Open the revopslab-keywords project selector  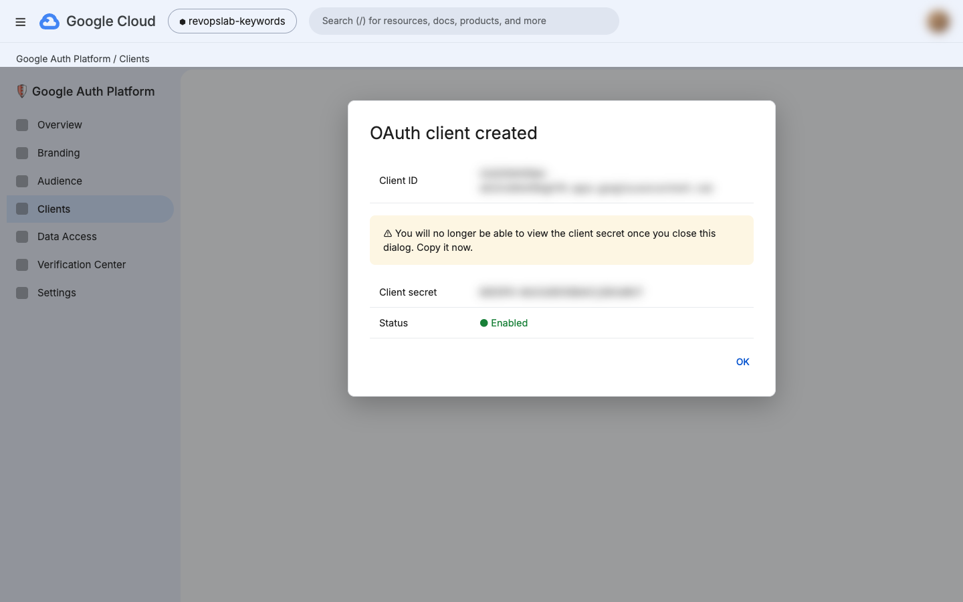coord(232,21)
